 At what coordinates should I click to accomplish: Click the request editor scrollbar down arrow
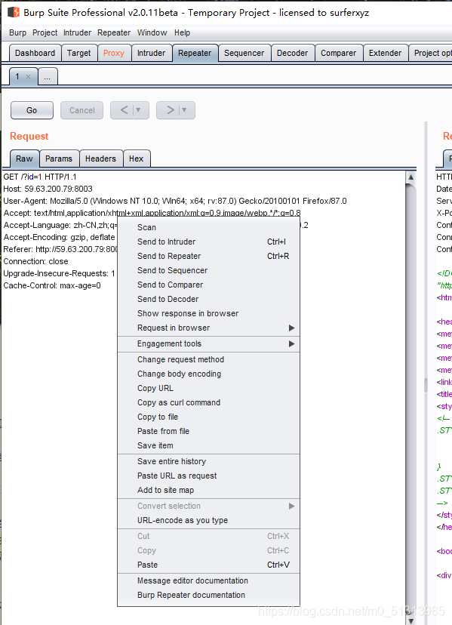coord(410,620)
